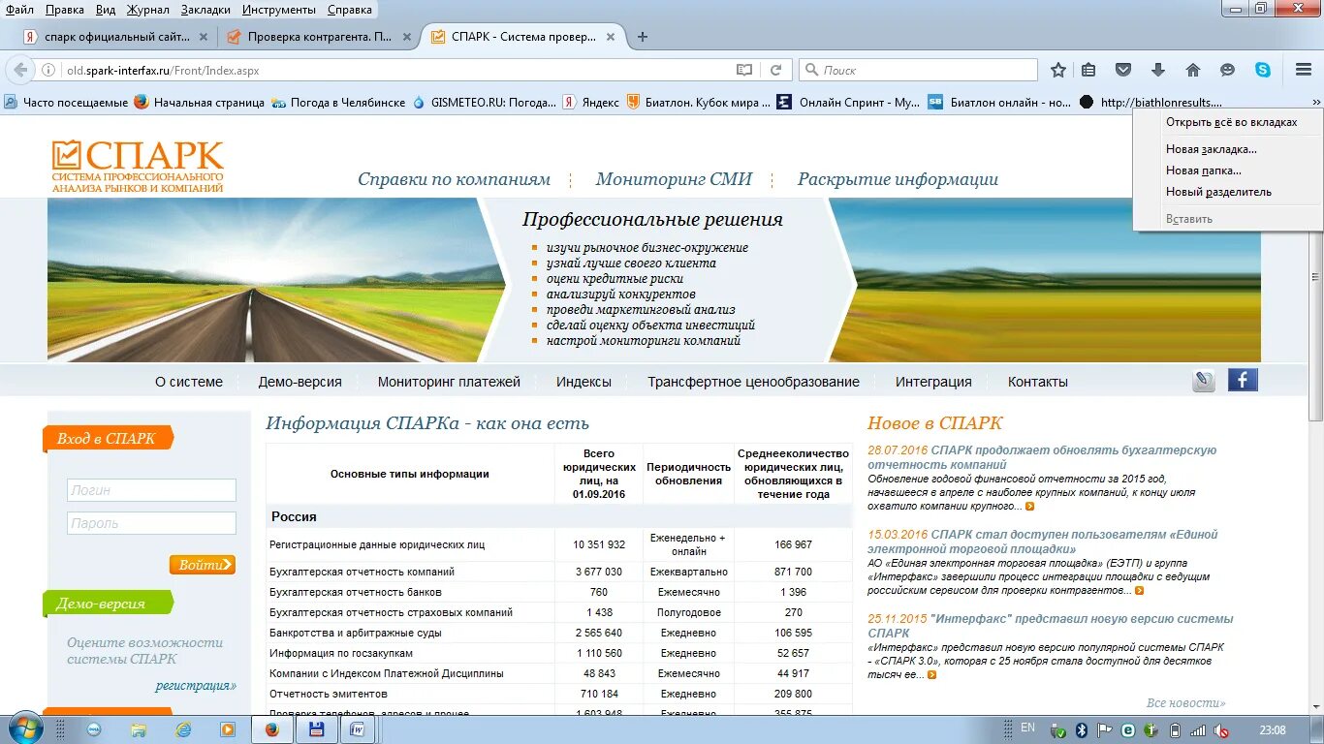The width and height of the screenshot is (1324, 744).
Task: Open the Контакты page
Action: pyautogui.click(x=1037, y=382)
